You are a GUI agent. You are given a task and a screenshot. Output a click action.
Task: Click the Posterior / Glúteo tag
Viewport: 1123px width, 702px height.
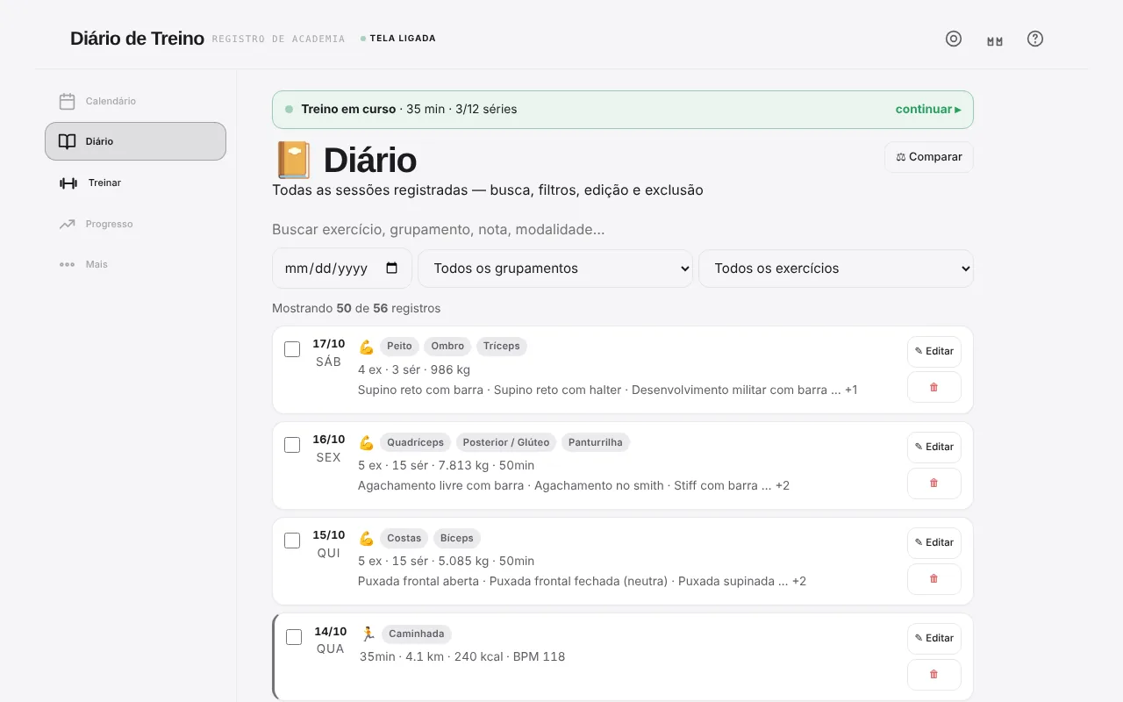[506, 442]
